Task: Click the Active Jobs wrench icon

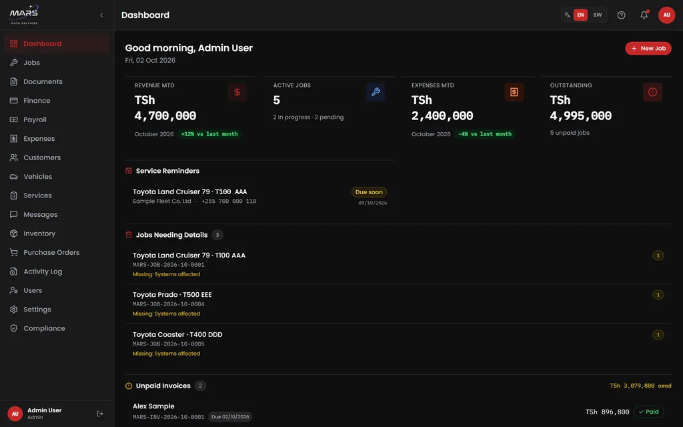Action: click(x=376, y=92)
